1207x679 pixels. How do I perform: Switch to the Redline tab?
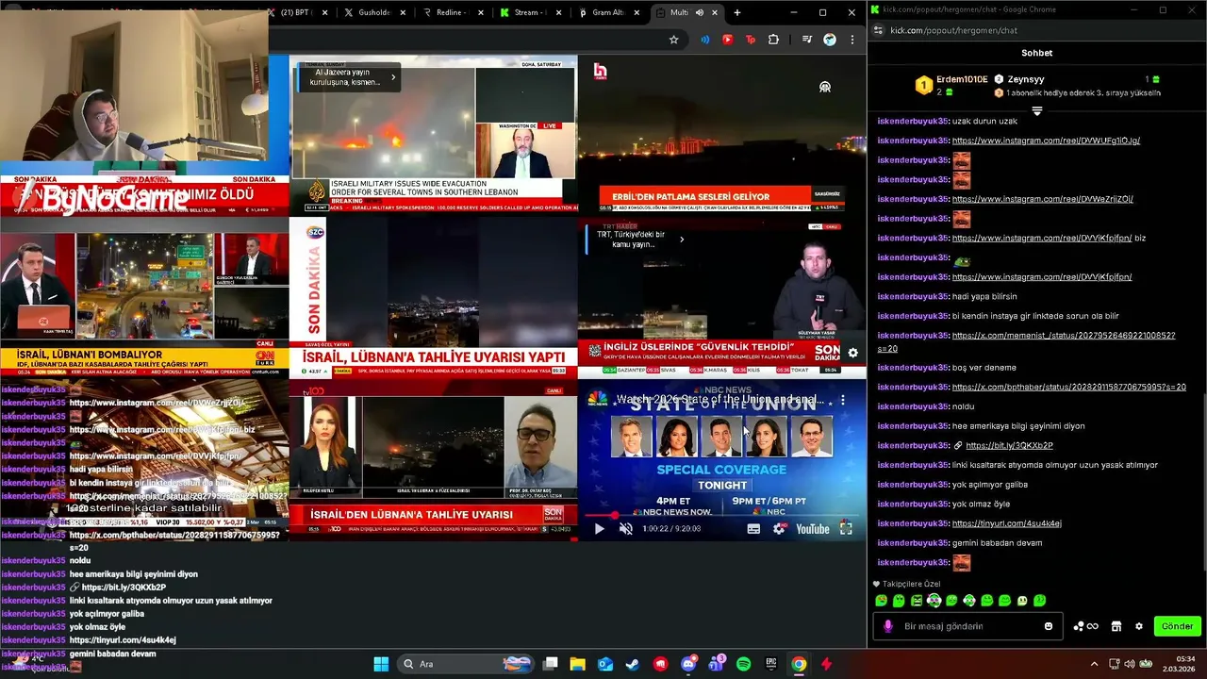454,12
